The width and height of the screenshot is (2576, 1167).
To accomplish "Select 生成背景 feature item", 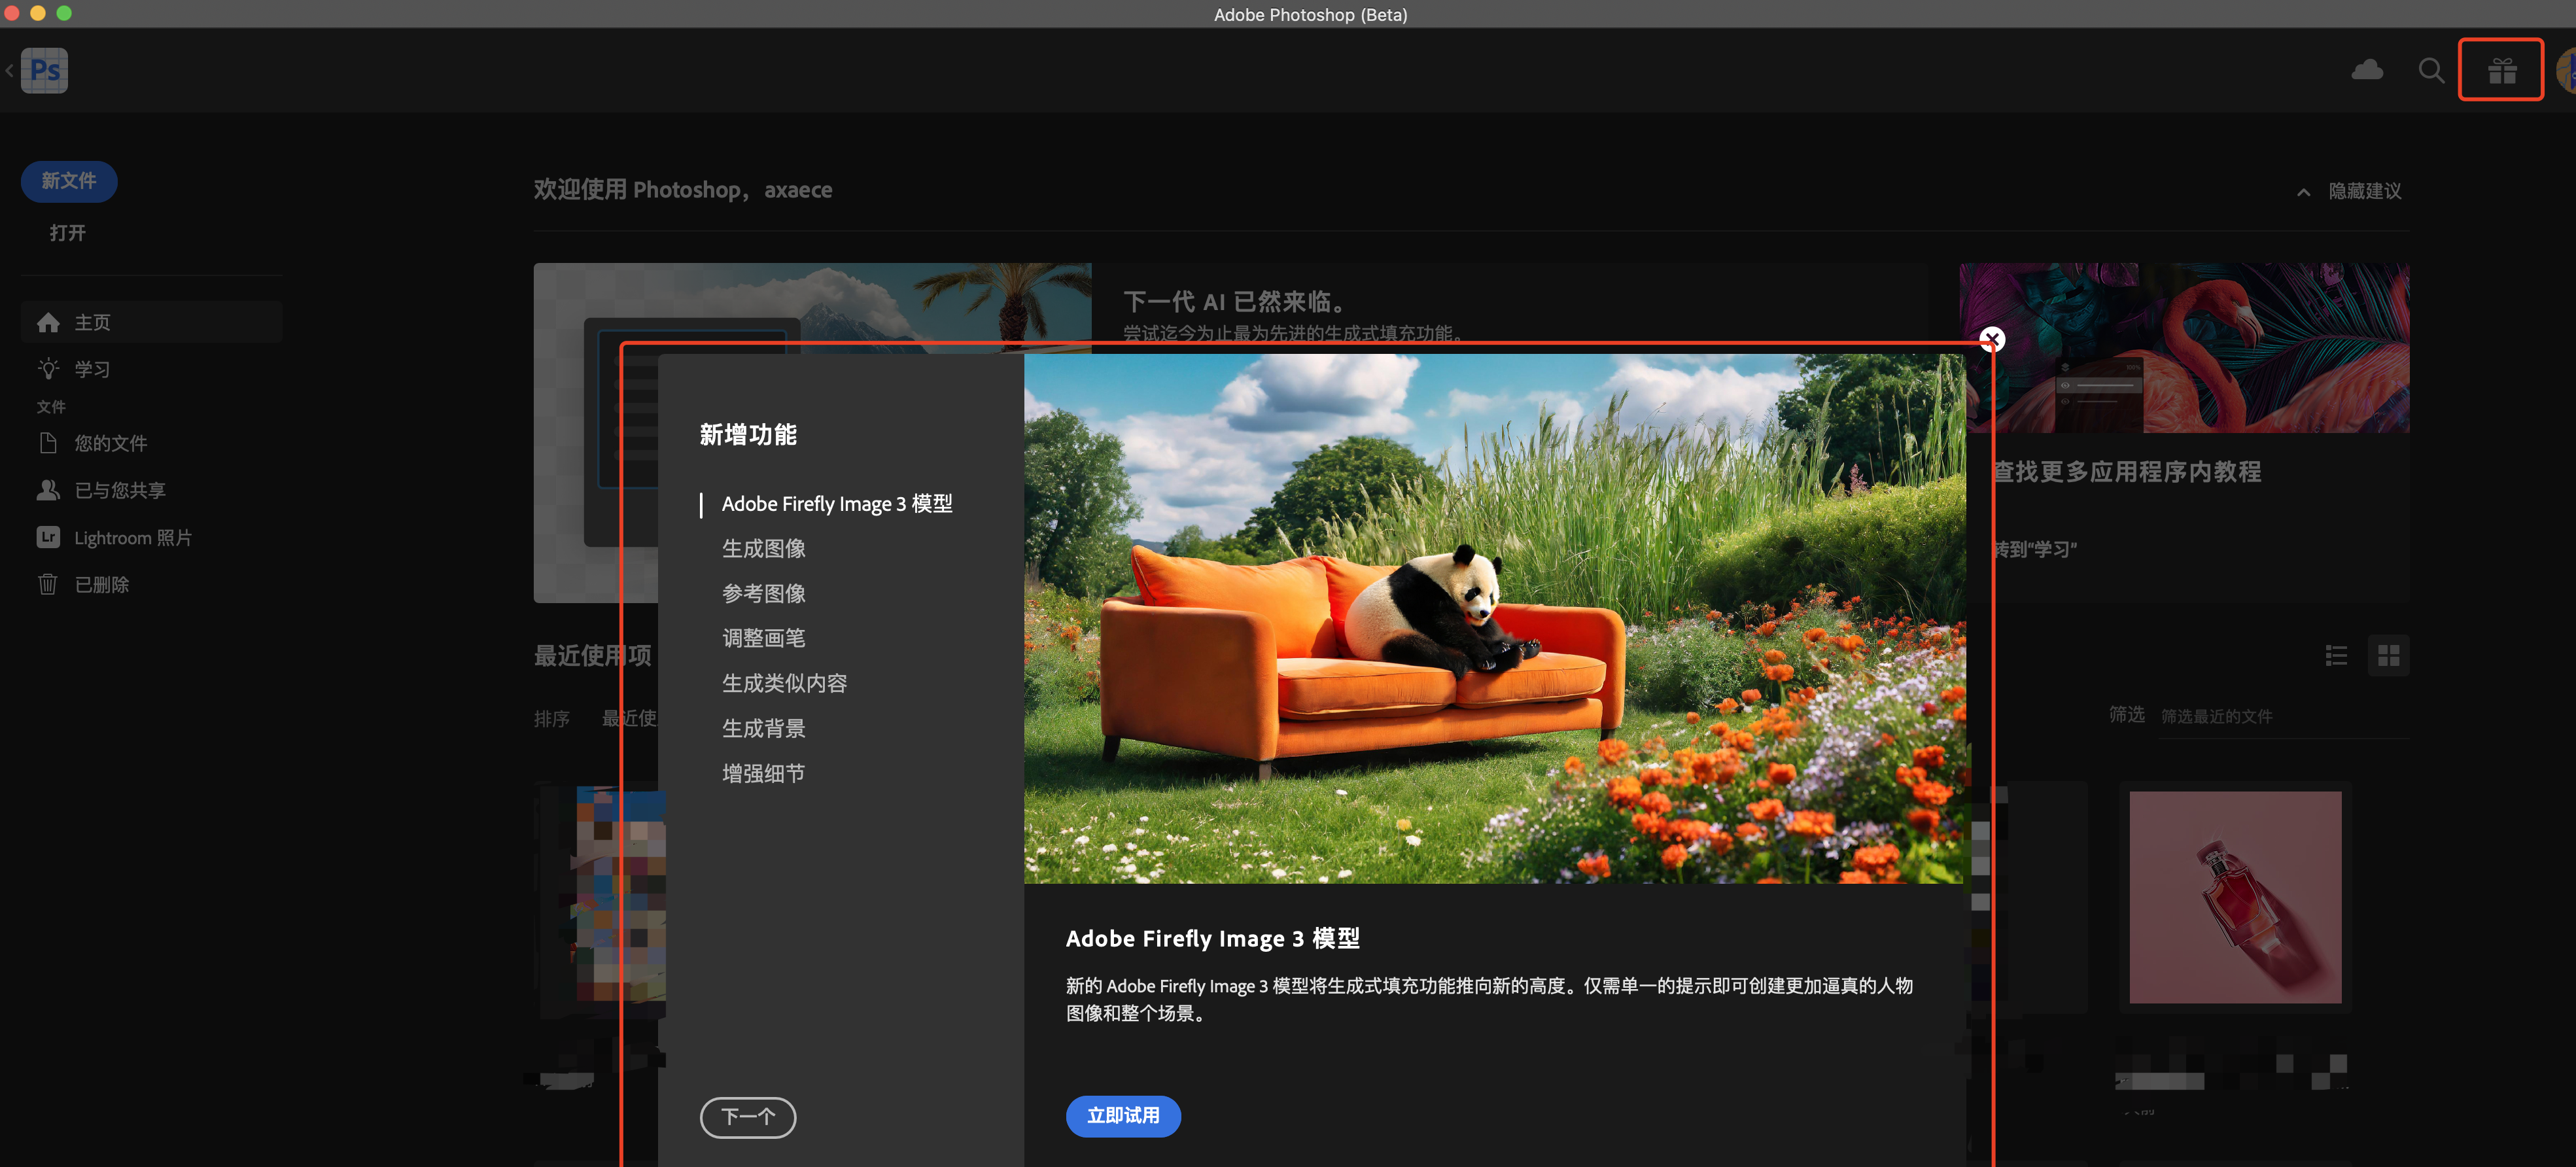I will tap(764, 729).
